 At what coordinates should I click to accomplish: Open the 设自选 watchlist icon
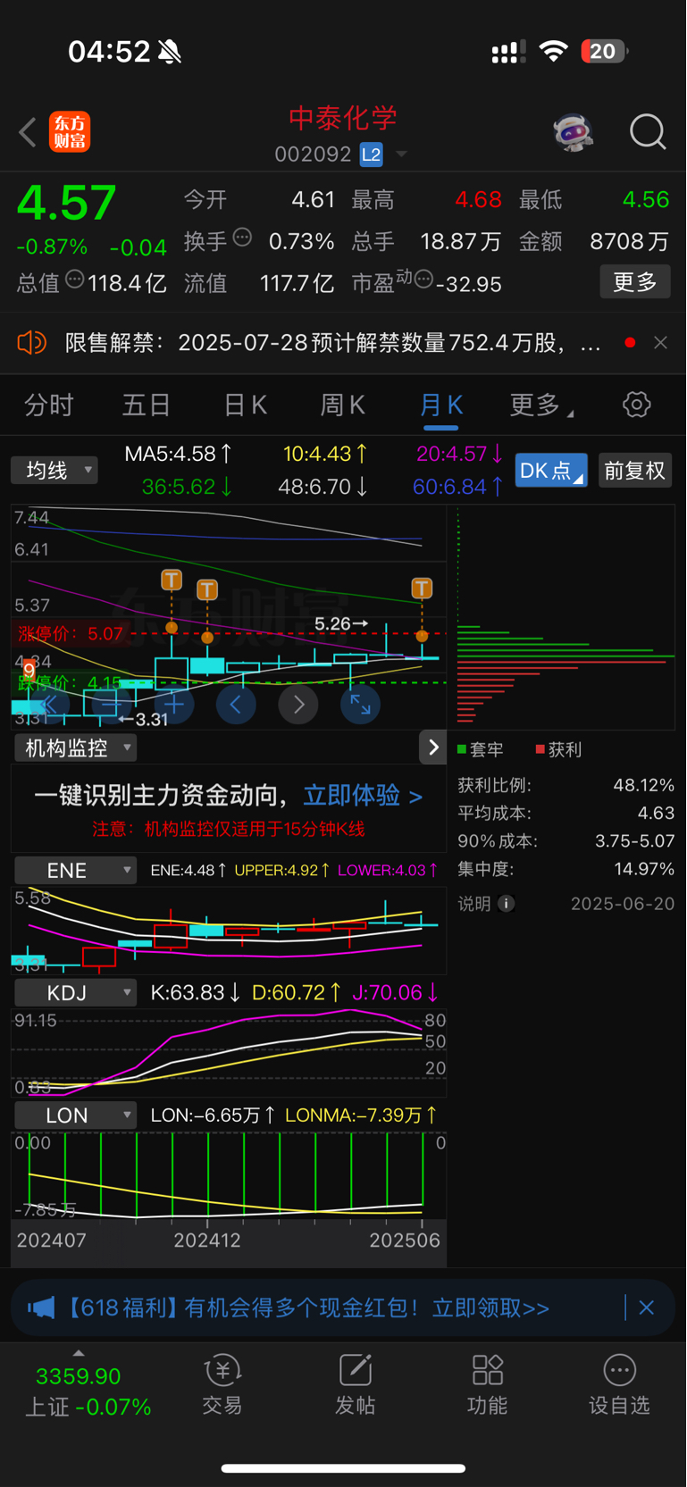pos(619,1370)
